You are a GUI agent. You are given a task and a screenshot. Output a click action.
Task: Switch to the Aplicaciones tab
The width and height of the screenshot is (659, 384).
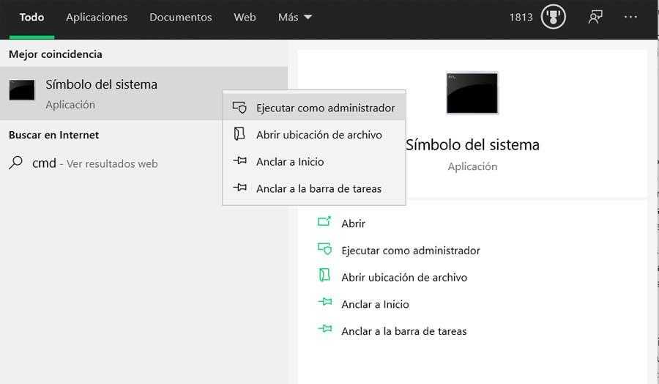[97, 17]
